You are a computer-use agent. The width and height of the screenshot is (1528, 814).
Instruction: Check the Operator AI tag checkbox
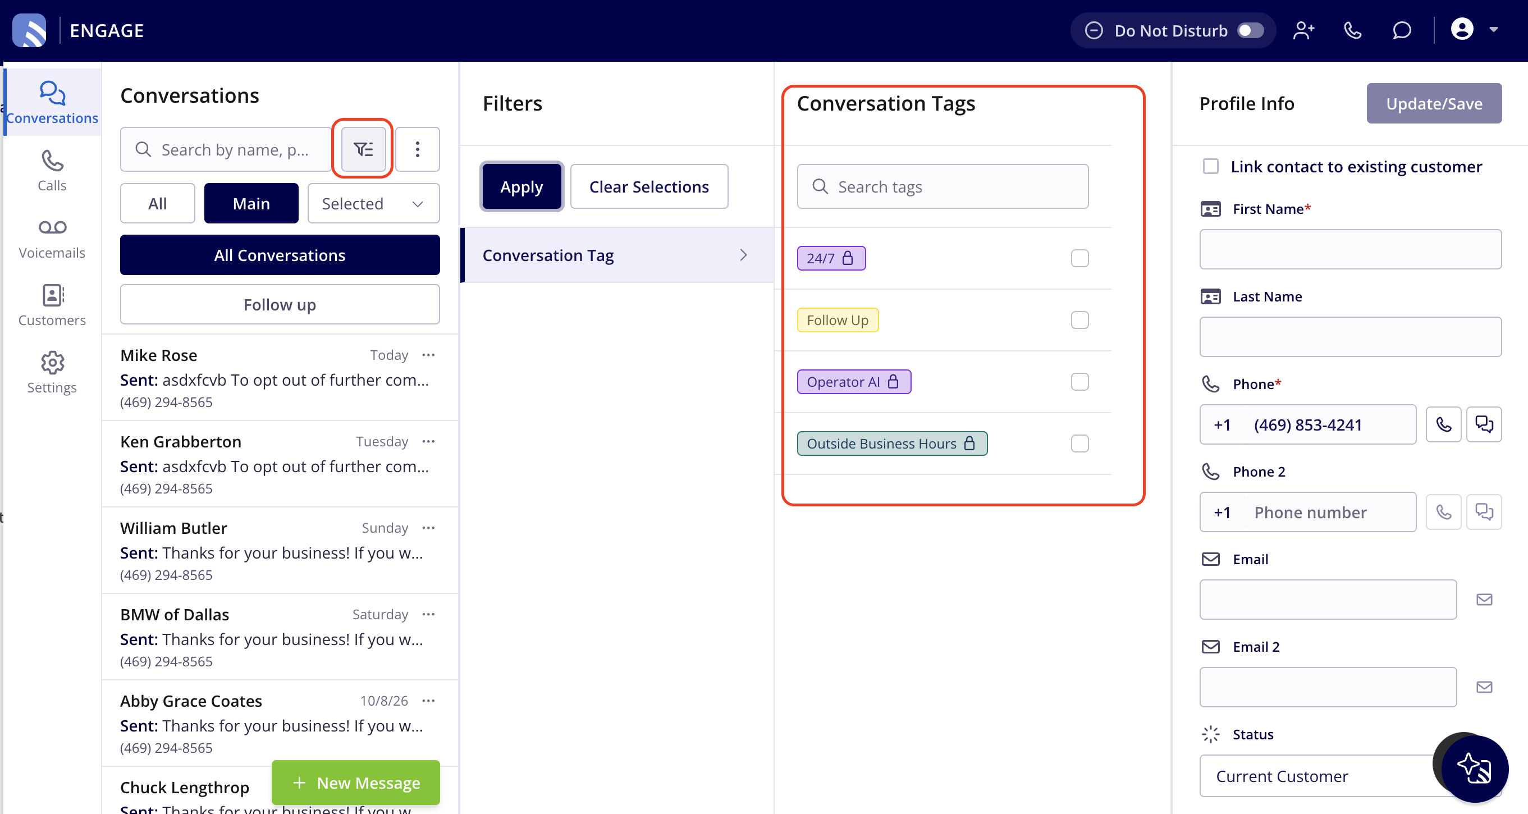pyautogui.click(x=1079, y=382)
